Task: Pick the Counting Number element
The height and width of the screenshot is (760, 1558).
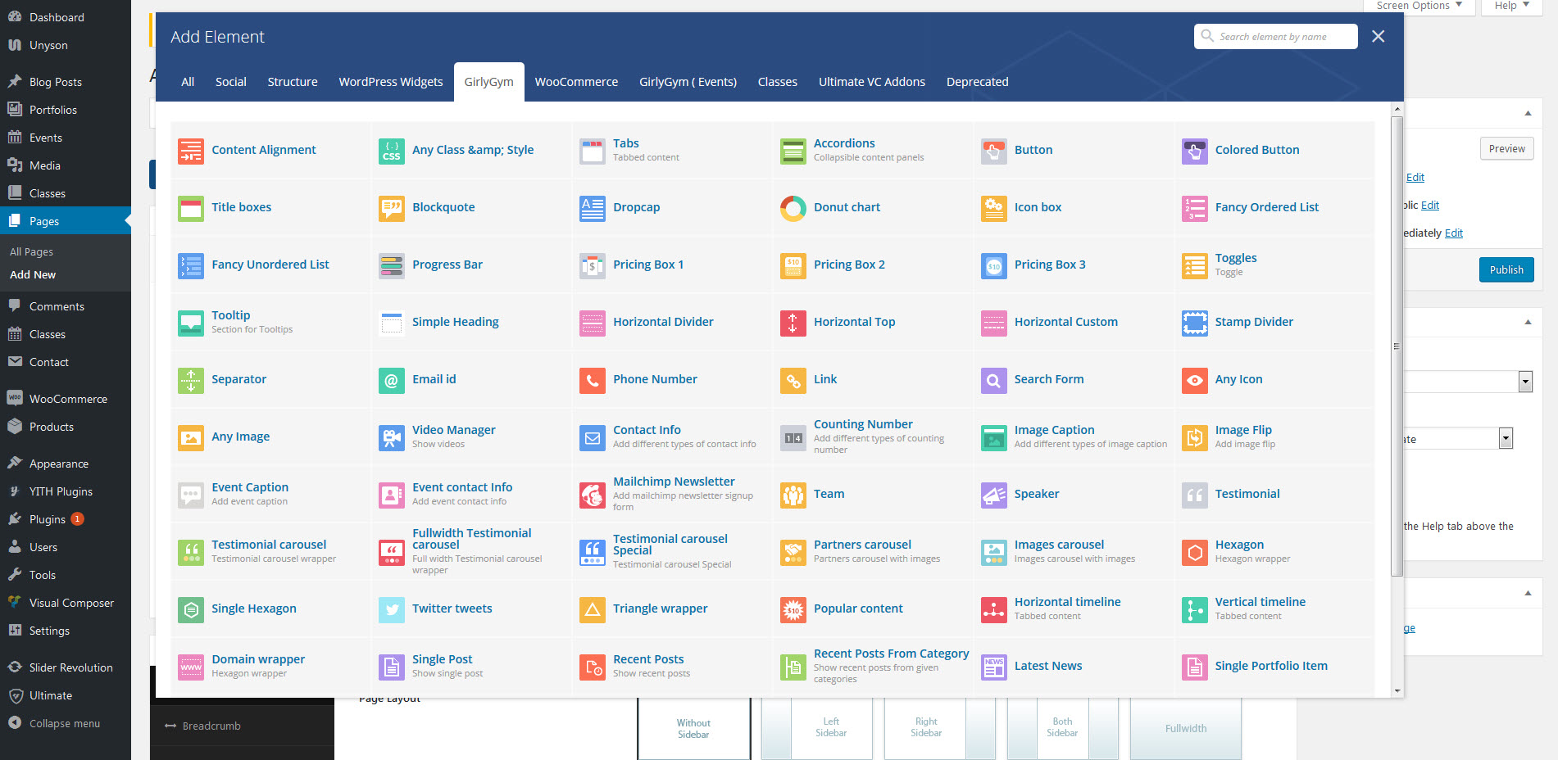Action: tap(873, 437)
